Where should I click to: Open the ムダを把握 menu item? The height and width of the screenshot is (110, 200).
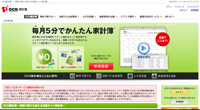tap(88, 17)
